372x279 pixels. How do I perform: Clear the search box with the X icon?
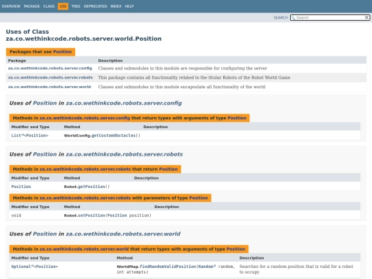pos(366,17)
